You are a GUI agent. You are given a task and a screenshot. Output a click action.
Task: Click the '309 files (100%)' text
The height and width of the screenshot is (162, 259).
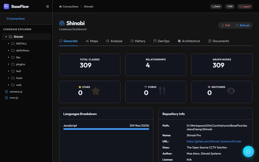[x=139, y=126]
